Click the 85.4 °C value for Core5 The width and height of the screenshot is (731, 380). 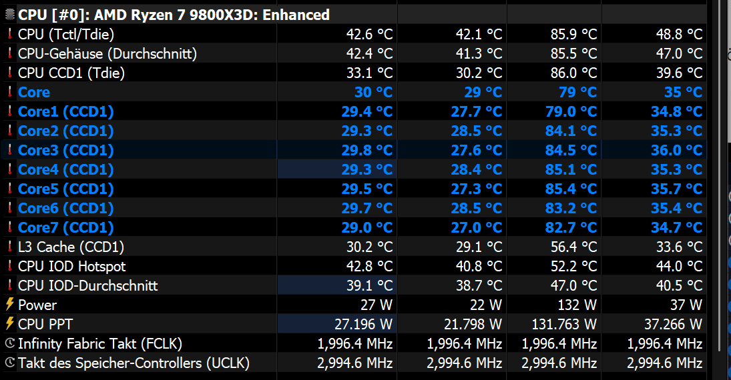click(571, 189)
